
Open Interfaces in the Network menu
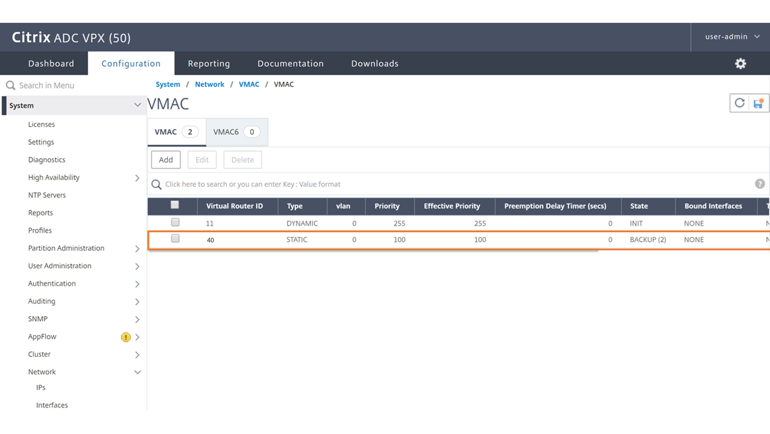pyautogui.click(x=52, y=405)
